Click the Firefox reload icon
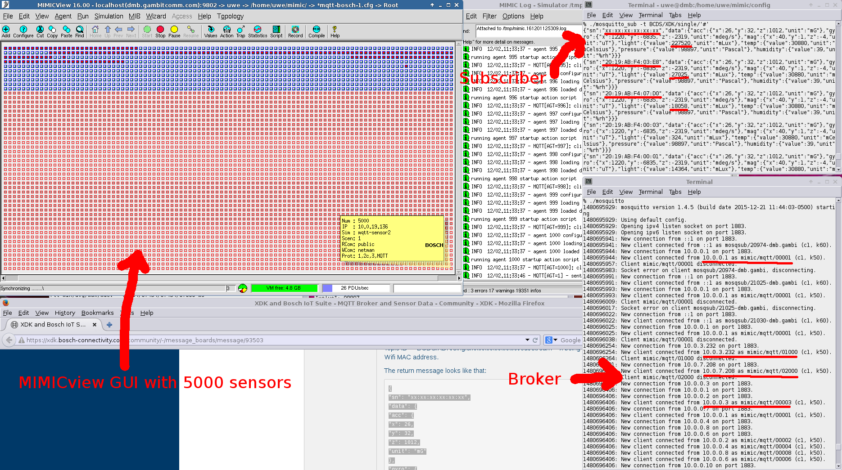This screenshot has width=842, height=470. pos(535,340)
